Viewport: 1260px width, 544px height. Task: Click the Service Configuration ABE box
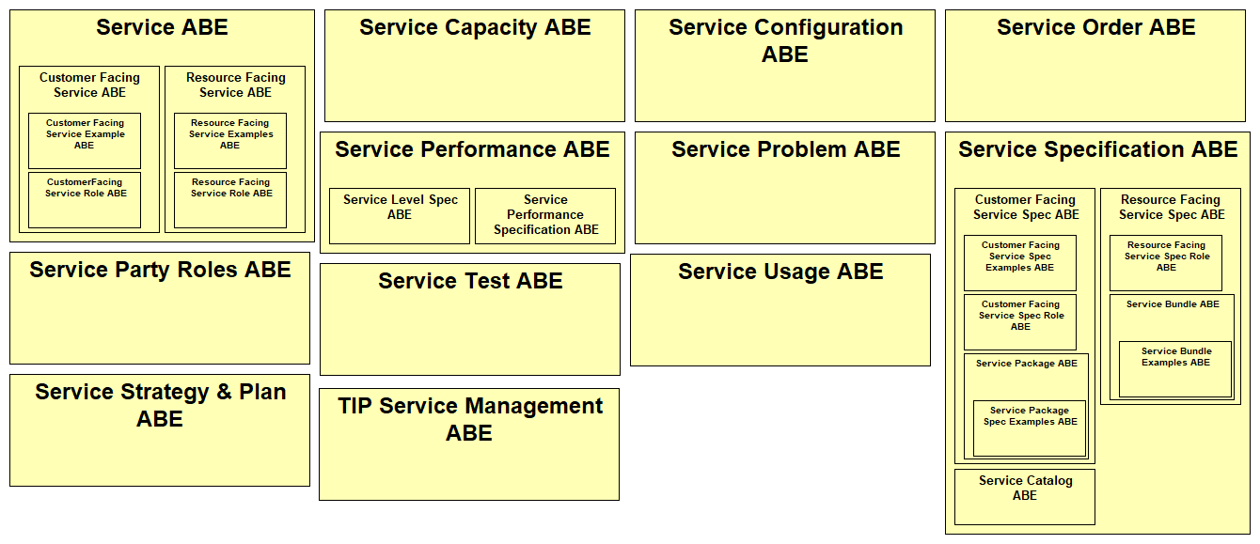coord(785,66)
